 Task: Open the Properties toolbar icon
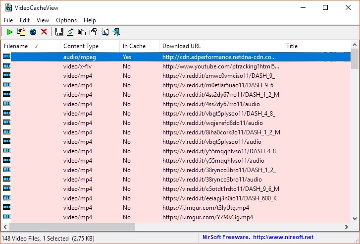coord(93,32)
